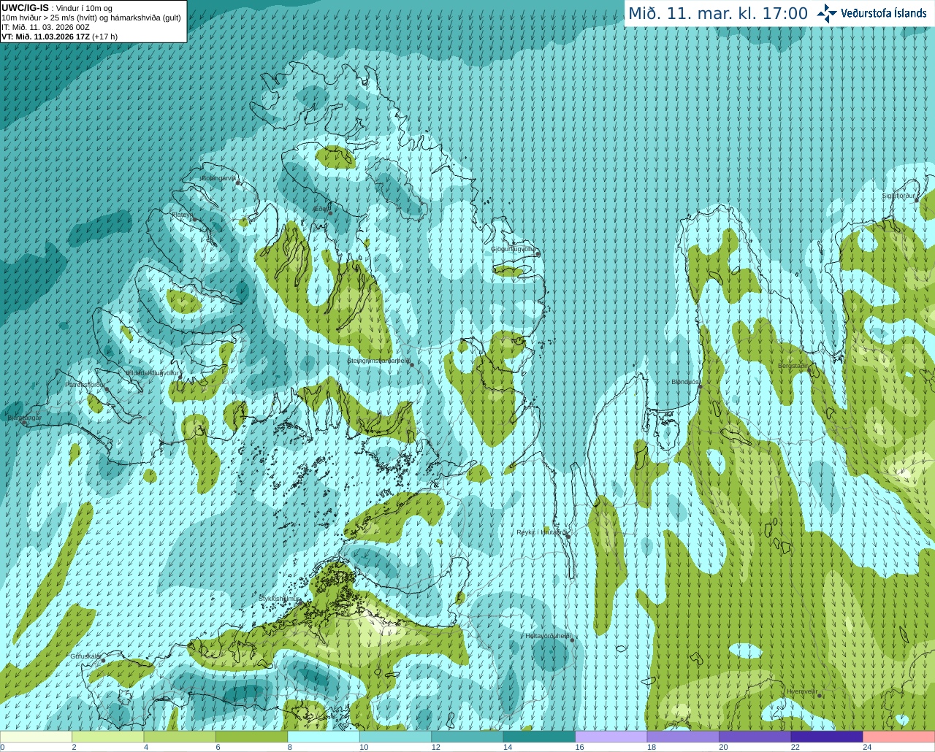Image resolution: width=935 pixels, height=752 pixels.
Task: Click the Gufuskálar station label
Action: 85,656
